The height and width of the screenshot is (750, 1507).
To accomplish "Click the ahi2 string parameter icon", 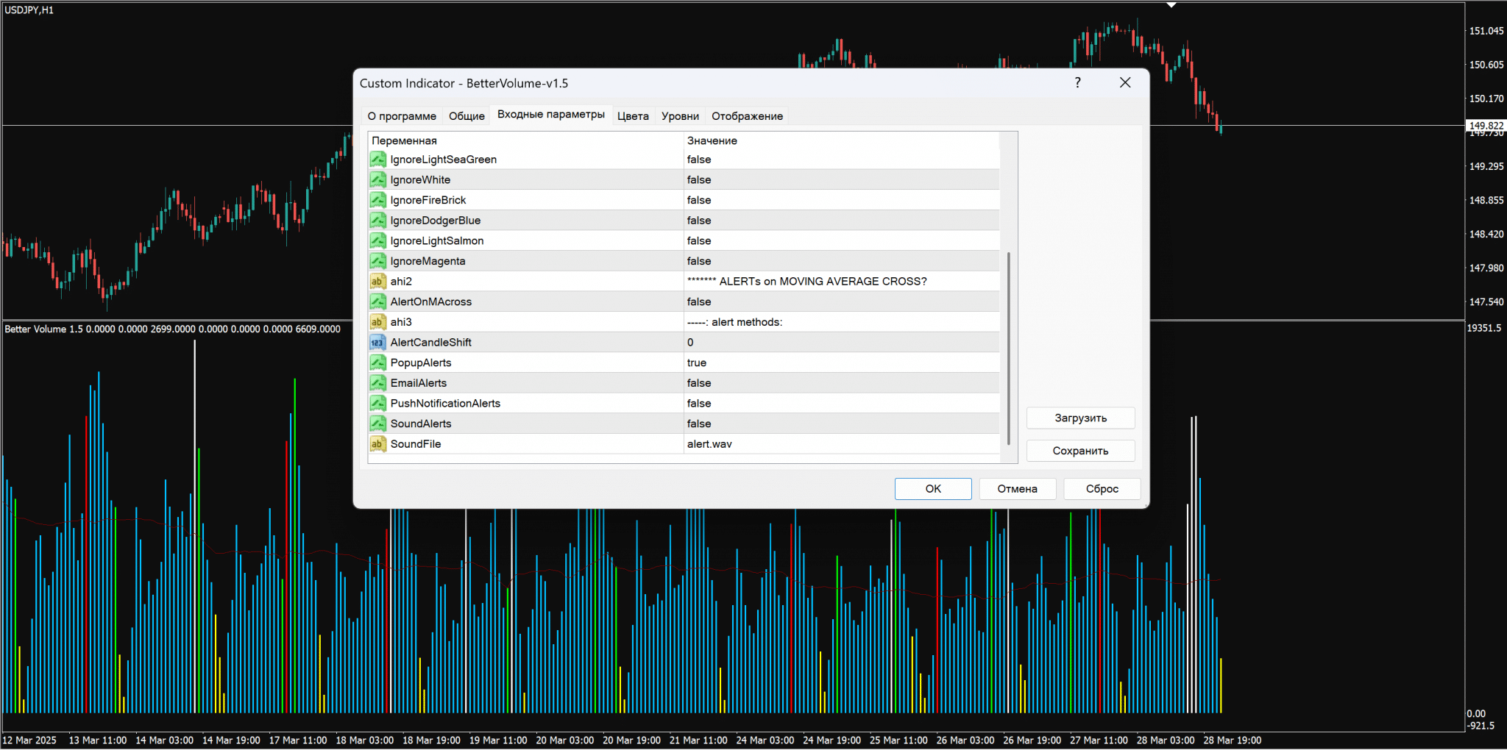I will (x=377, y=282).
